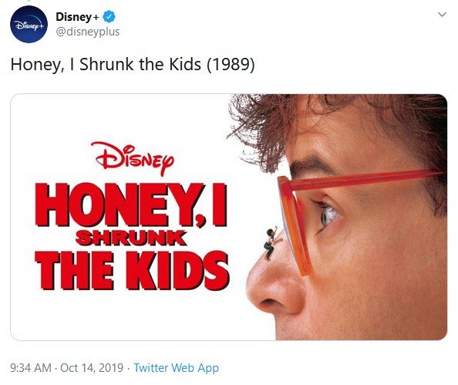
Task: Open the Disney+ display name link
Action: (x=77, y=17)
